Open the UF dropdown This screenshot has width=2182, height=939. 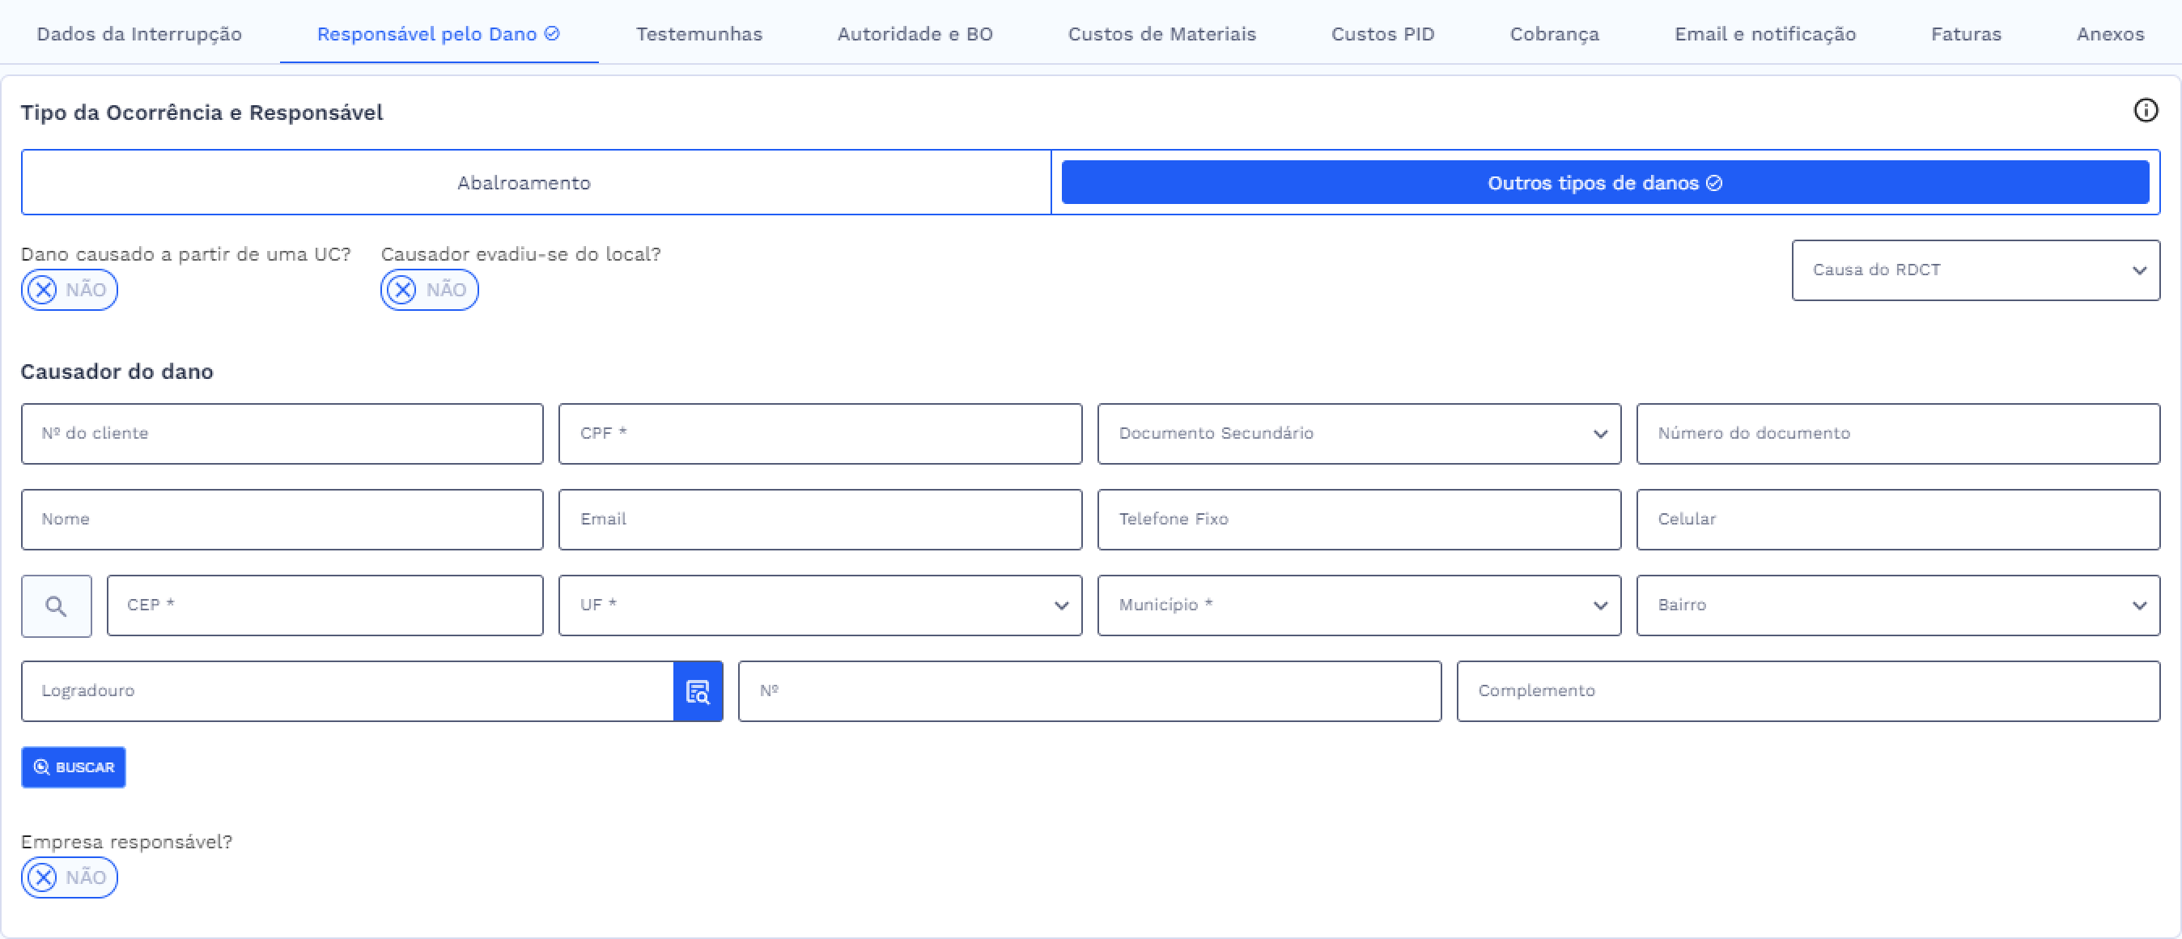pyautogui.click(x=819, y=605)
